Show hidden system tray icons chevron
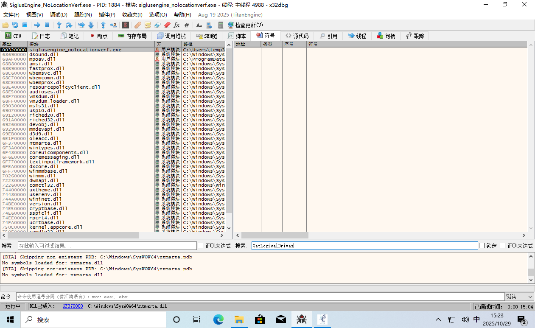The width and height of the screenshot is (535, 328). point(438,320)
